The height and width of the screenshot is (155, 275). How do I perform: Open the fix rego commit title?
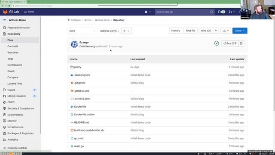[x=84, y=42]
